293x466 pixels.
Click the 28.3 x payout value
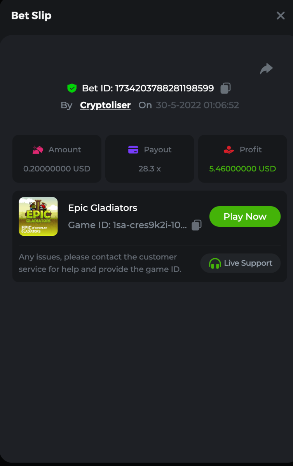tap(150, 169)
